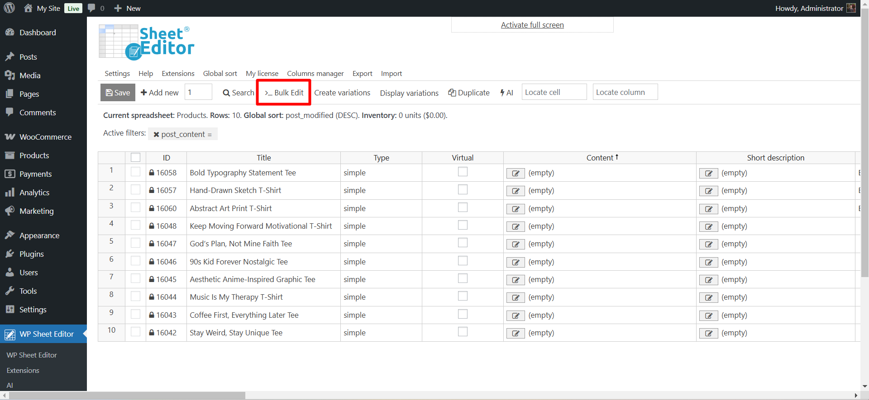Screen dimensions: 869x400
Task: Click the Sheet Editor logo
Action: [147, 42]
